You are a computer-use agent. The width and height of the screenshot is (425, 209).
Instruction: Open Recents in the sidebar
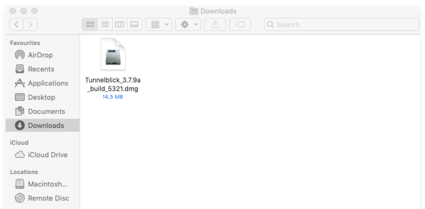coord(42,69)
